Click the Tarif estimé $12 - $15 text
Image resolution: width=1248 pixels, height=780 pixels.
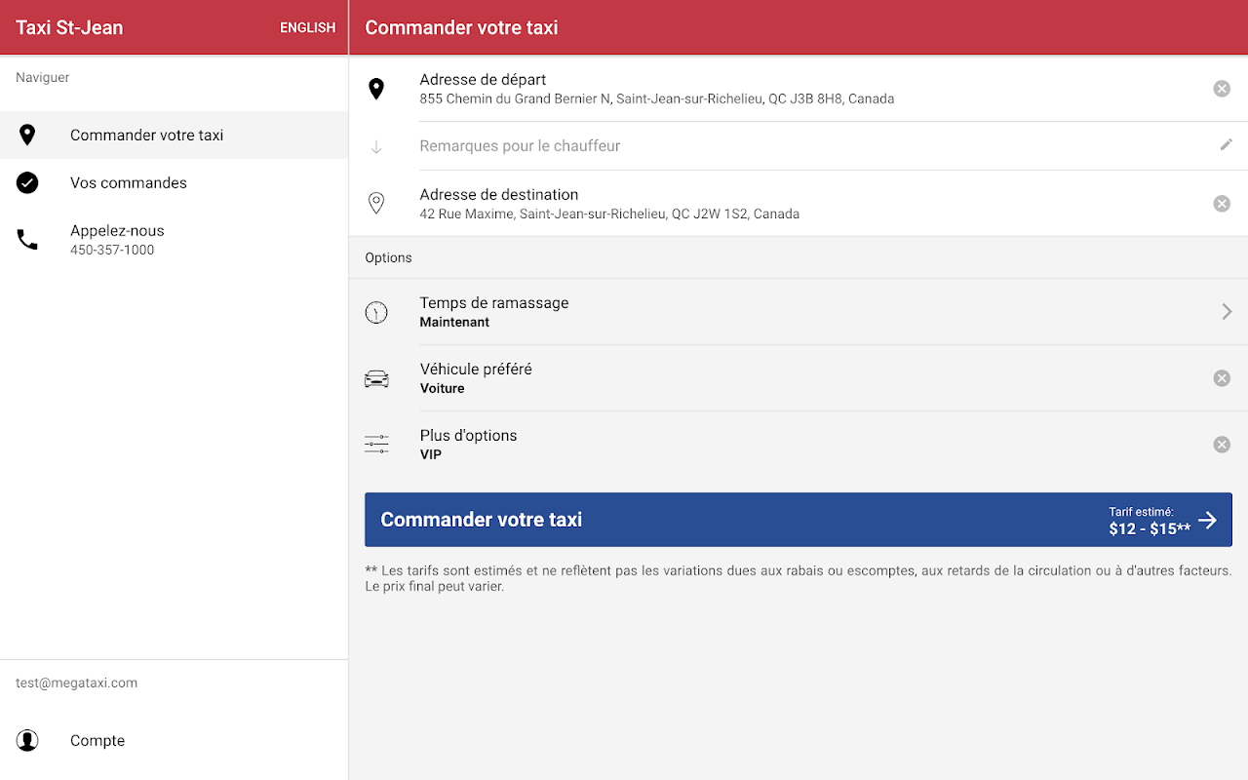(1150, 522)
